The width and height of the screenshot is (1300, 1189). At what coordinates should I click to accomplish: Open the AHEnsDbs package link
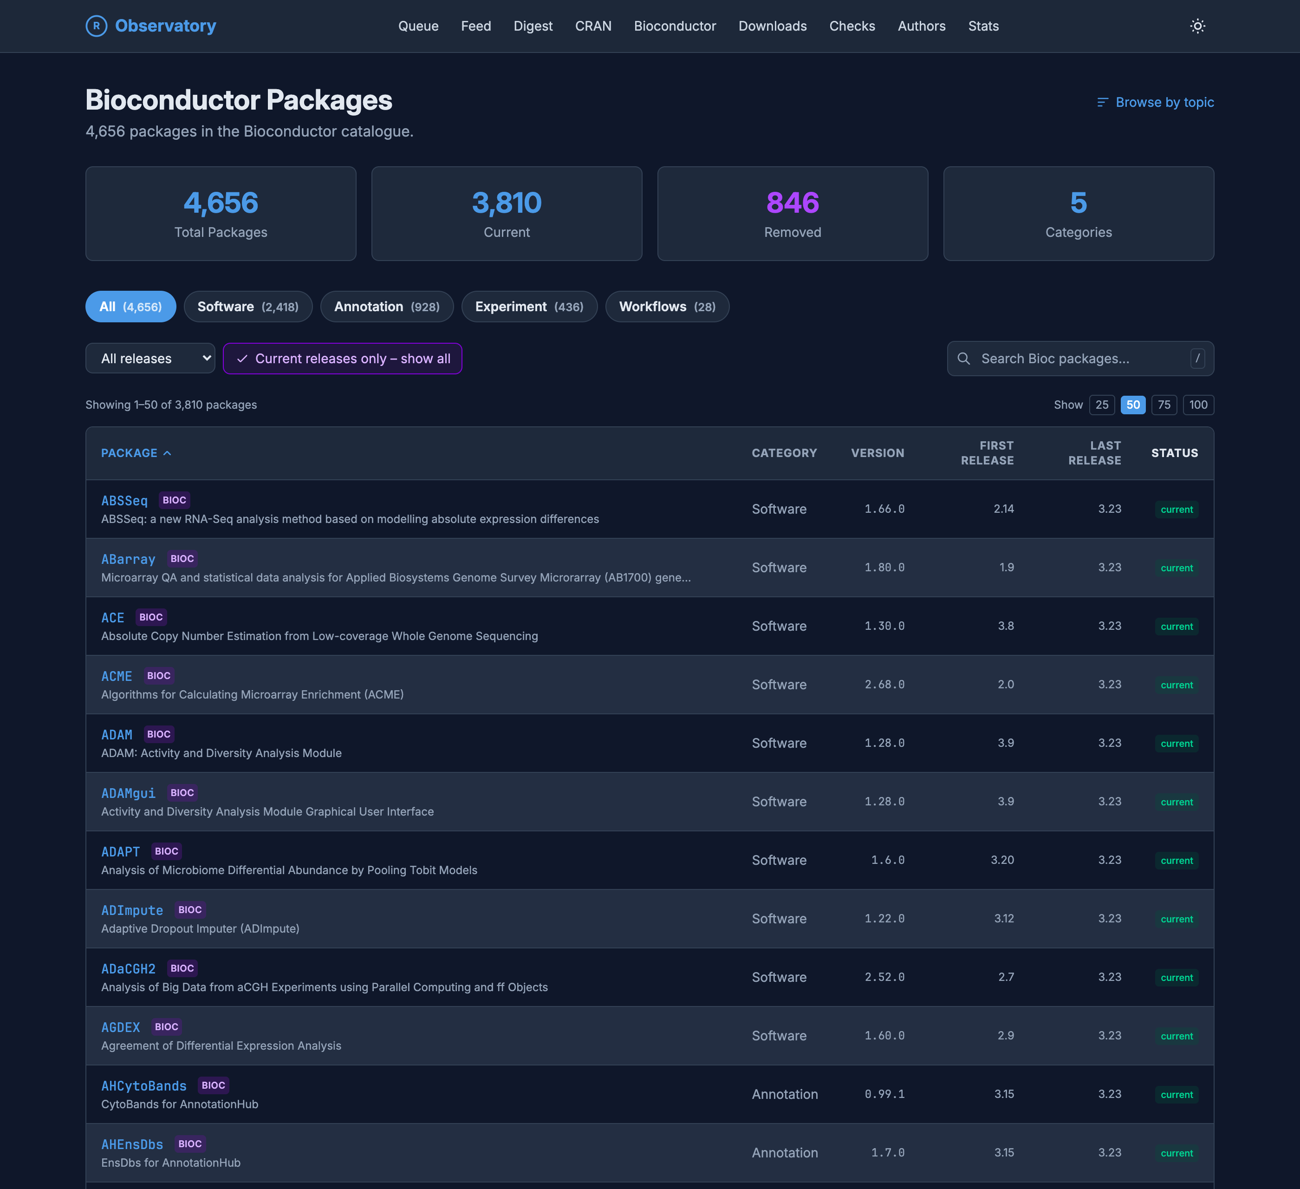[x=132, y=1144]
